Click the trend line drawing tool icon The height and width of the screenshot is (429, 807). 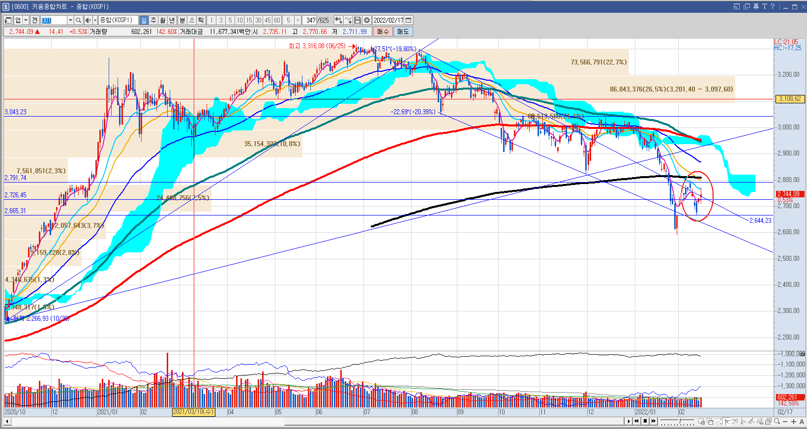pos(751,421)
